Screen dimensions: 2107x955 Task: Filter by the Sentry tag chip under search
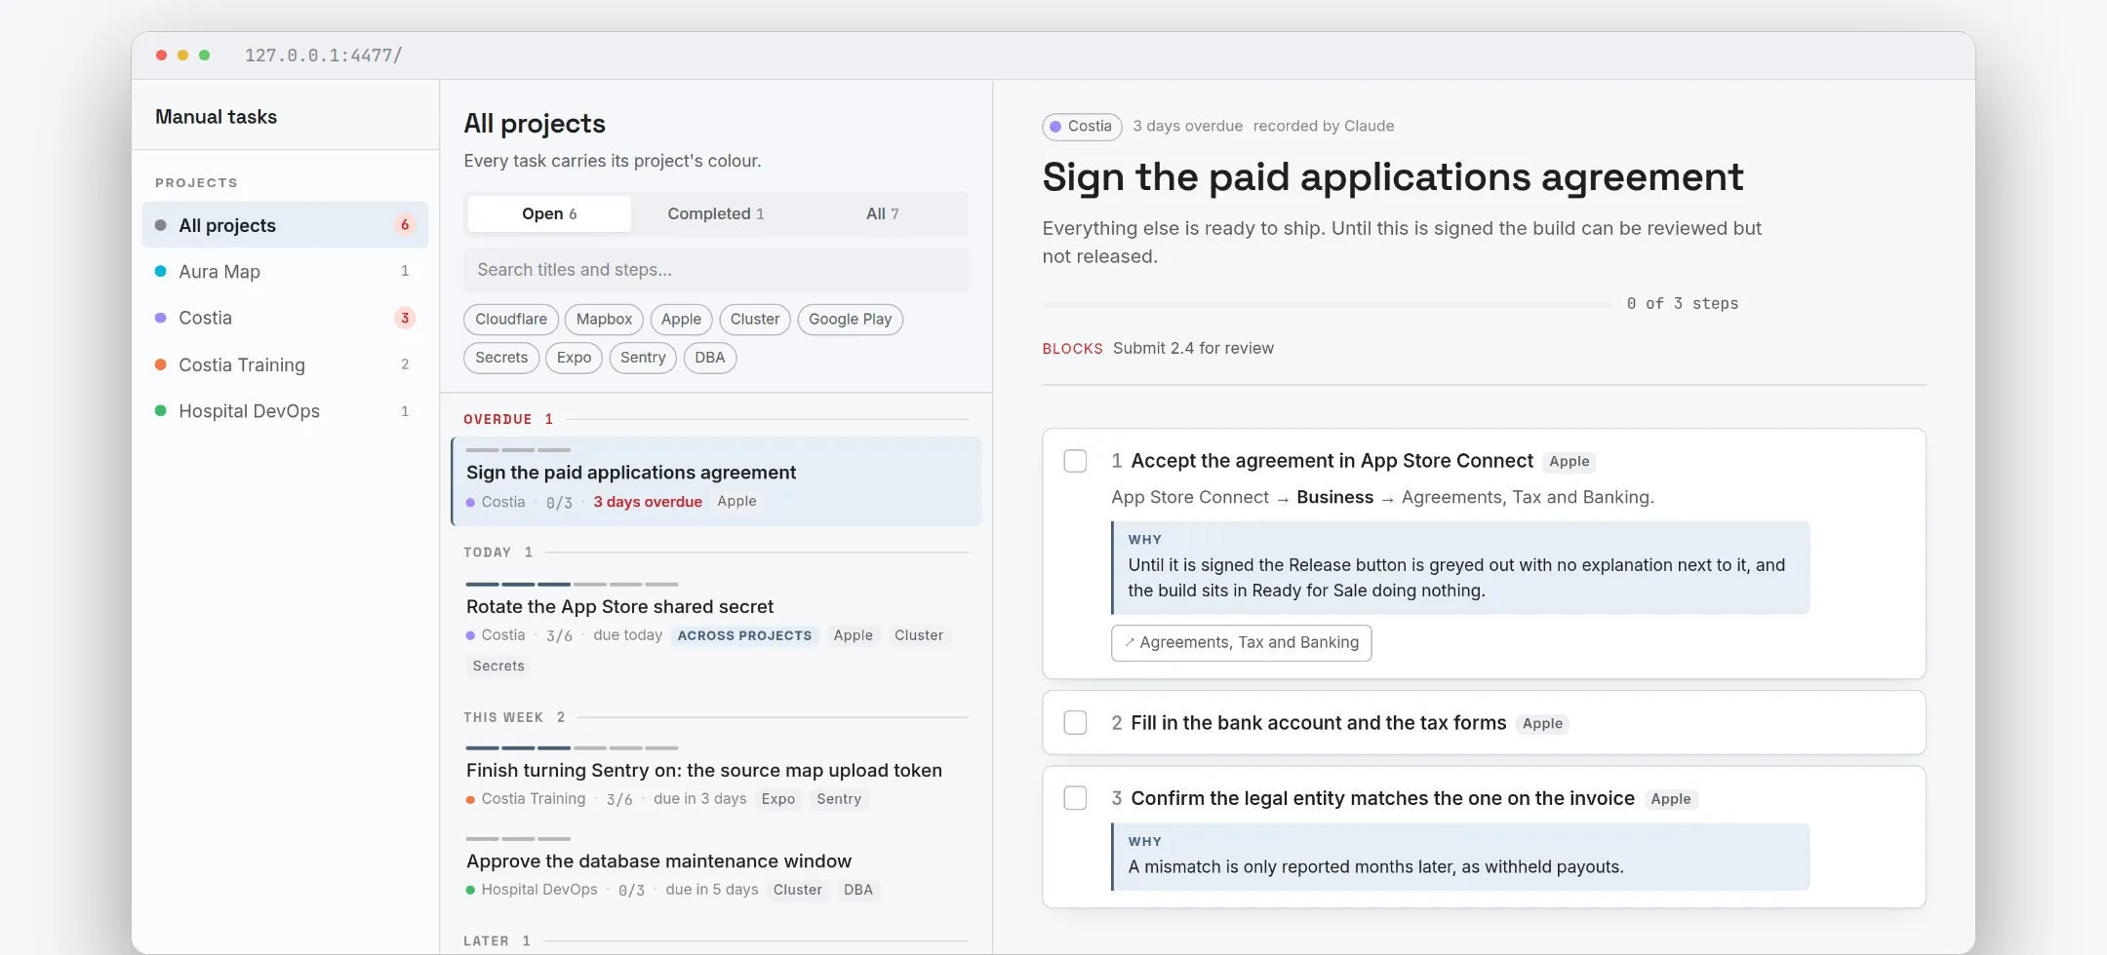click(x=643, y=358)
